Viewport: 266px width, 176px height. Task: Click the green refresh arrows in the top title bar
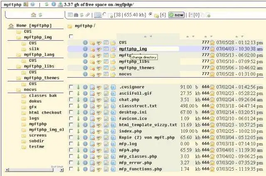[47, 5]
